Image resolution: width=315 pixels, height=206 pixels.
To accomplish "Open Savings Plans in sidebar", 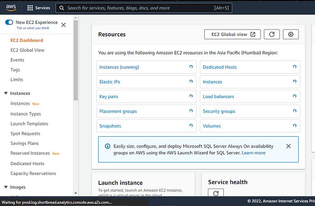I will point(24,143).
